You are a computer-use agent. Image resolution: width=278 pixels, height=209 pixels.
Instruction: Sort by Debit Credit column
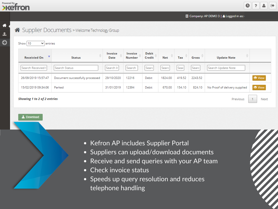click(x=150, y=56)
